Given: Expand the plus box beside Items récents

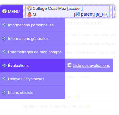Looking at the screenshot, I should [x=25, y=106].
